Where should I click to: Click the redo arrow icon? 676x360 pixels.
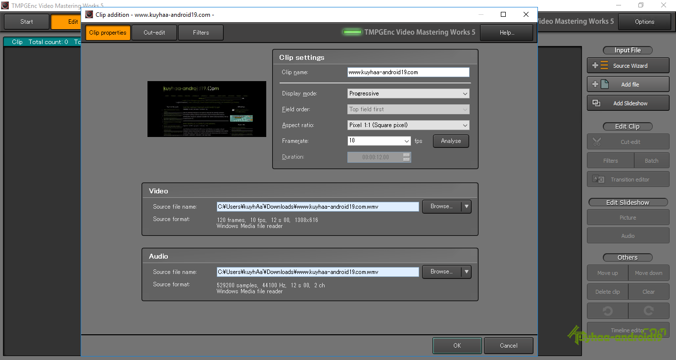(x=649, y=311)
